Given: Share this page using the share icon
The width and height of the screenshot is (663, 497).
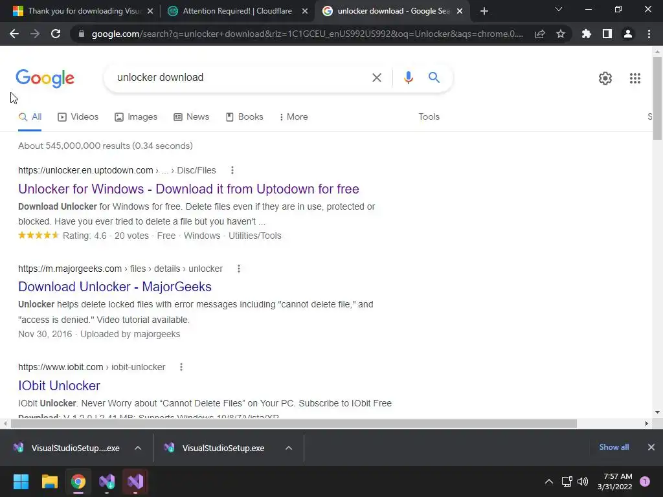Looking at the screenshot, I should (540, 34).
